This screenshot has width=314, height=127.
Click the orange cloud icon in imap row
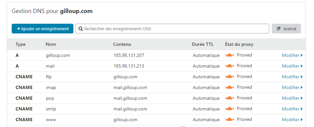(x=230, y=87)
